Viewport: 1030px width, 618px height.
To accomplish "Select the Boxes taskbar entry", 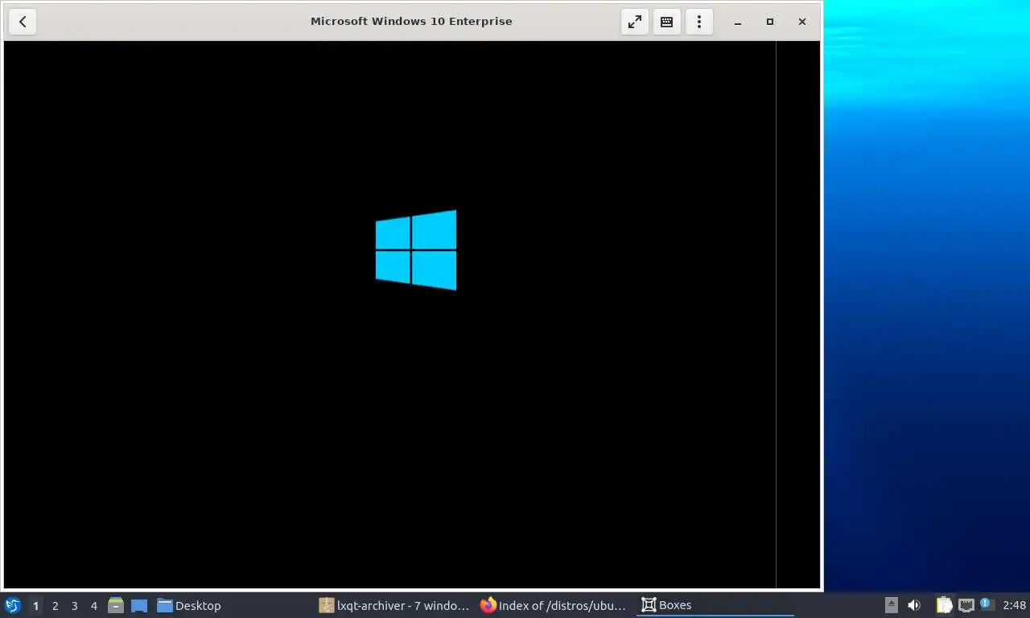I will pyautogui.click(x=715, y=605).
